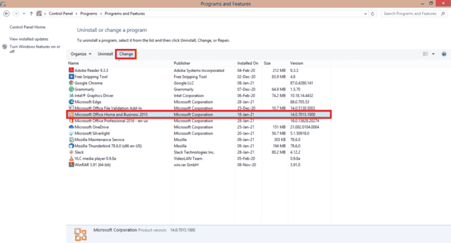The height and width of the screenshot is (243, 451).
Task: Click the Adobe Reader 9.3.3 icon
Action: pyautogui.click(x=70, y=70)
